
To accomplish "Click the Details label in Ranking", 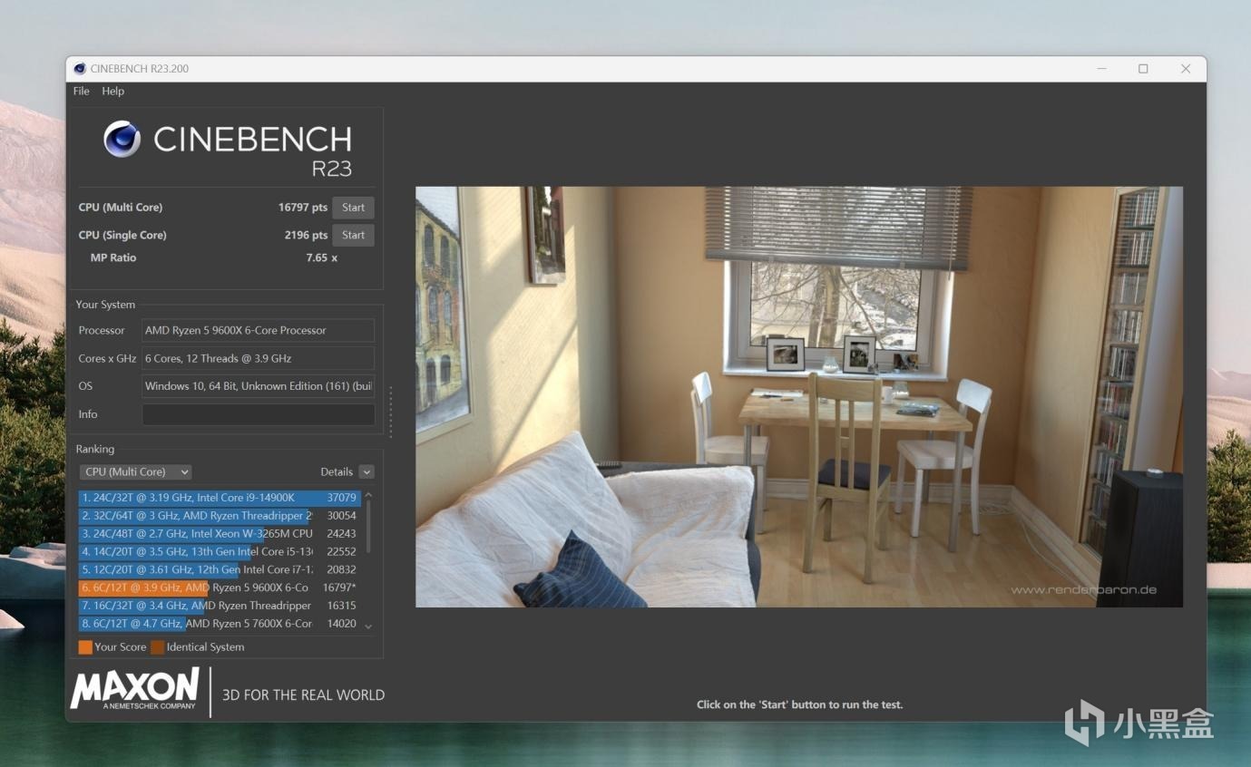I will (x=337, y=472).
